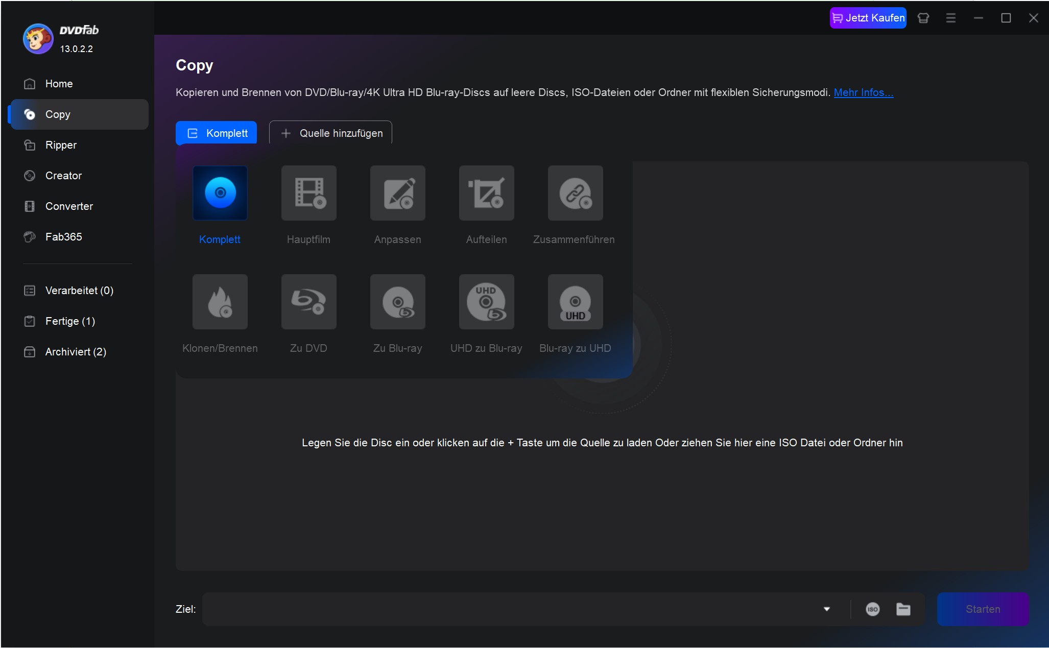Choose the Klonen/Brennen flame icon
This screenshot has height=648, width=1049.
(220, 302)
